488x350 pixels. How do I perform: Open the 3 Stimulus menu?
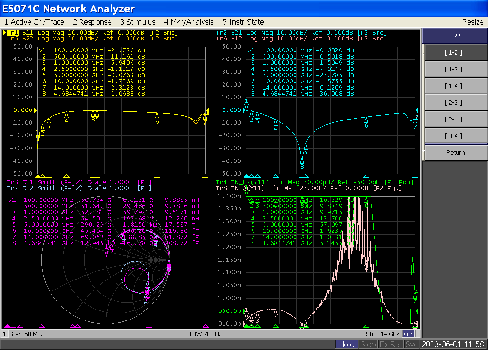(138, 22)
